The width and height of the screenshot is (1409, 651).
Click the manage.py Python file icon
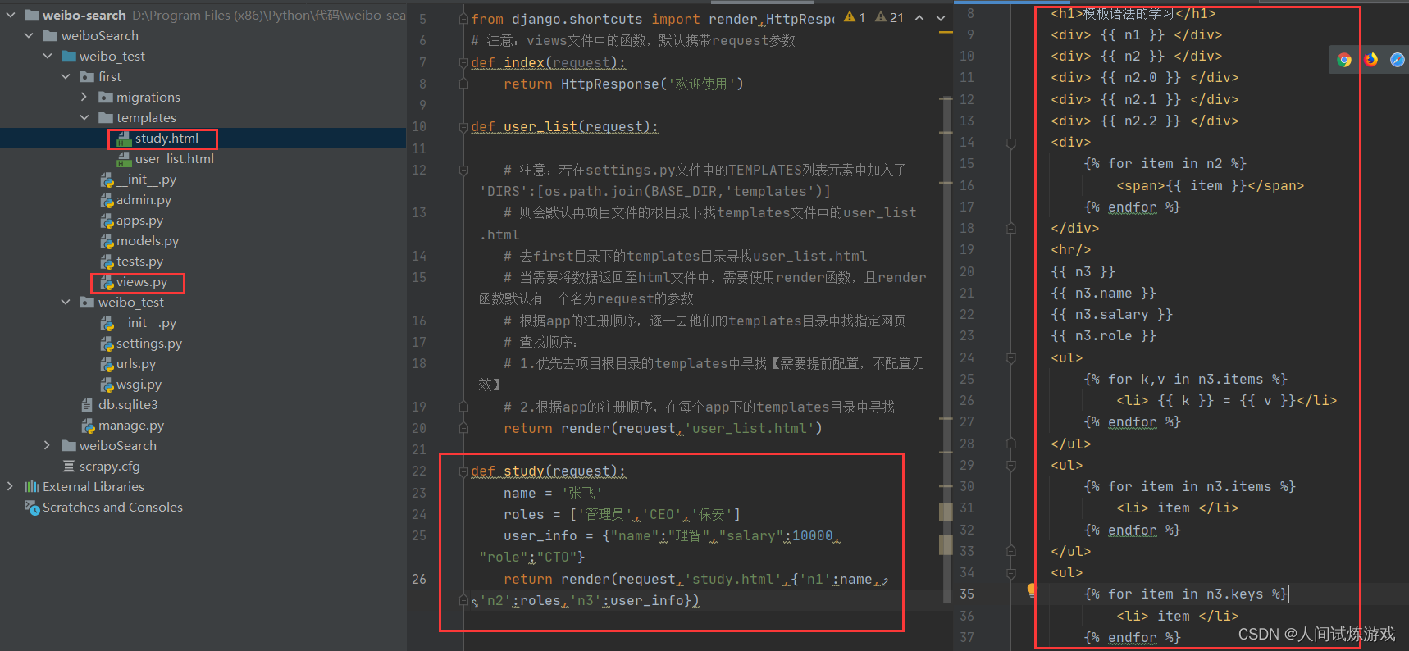[88, 426]
